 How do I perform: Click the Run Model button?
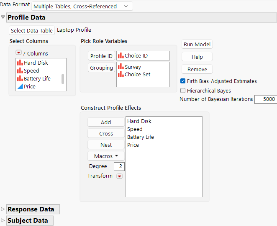[x=197, y=44]
